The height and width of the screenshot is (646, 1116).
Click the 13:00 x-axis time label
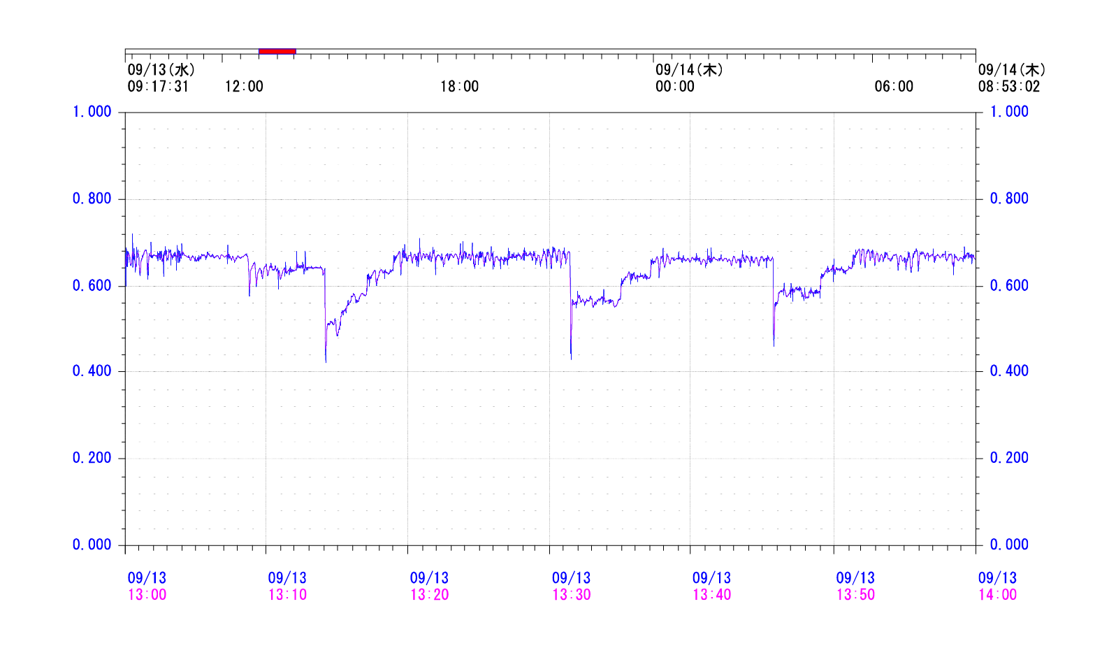coord(147,595)
